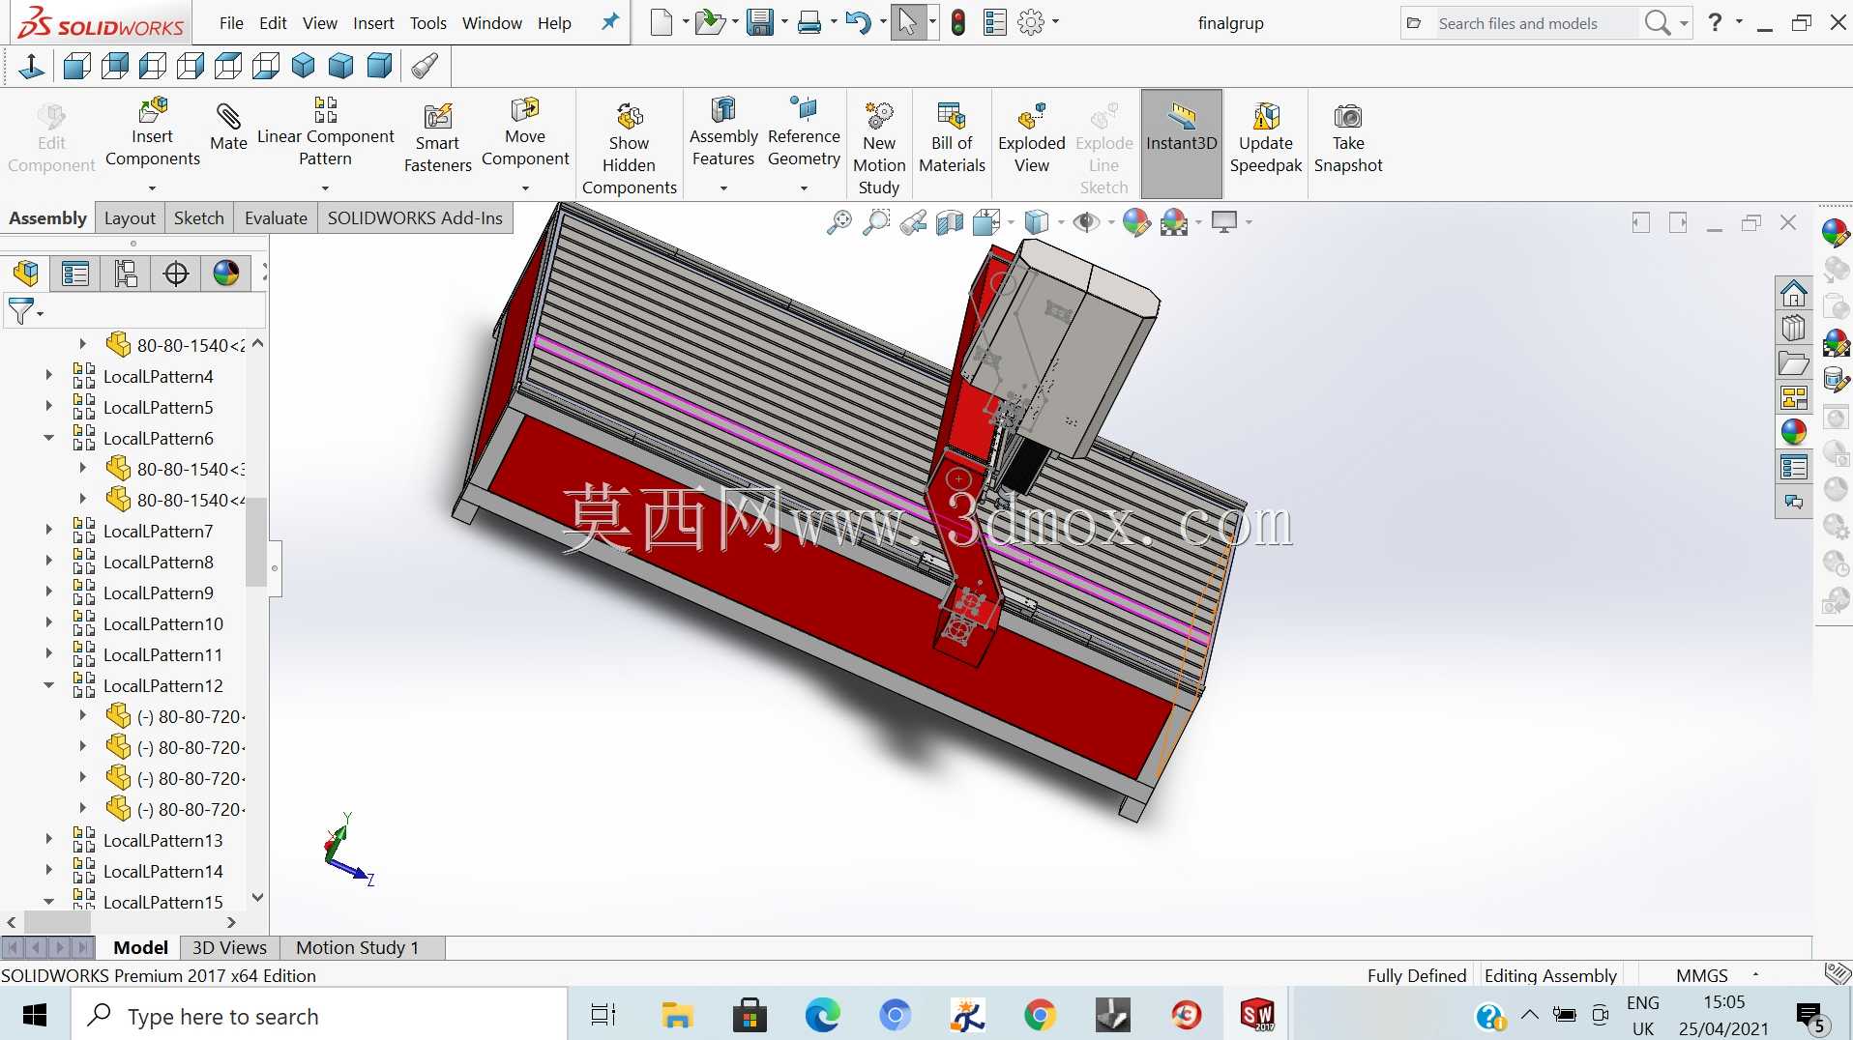Open Reference Geometry tool
This screenshot has height=1040, width=1853.
click(804, 133)
